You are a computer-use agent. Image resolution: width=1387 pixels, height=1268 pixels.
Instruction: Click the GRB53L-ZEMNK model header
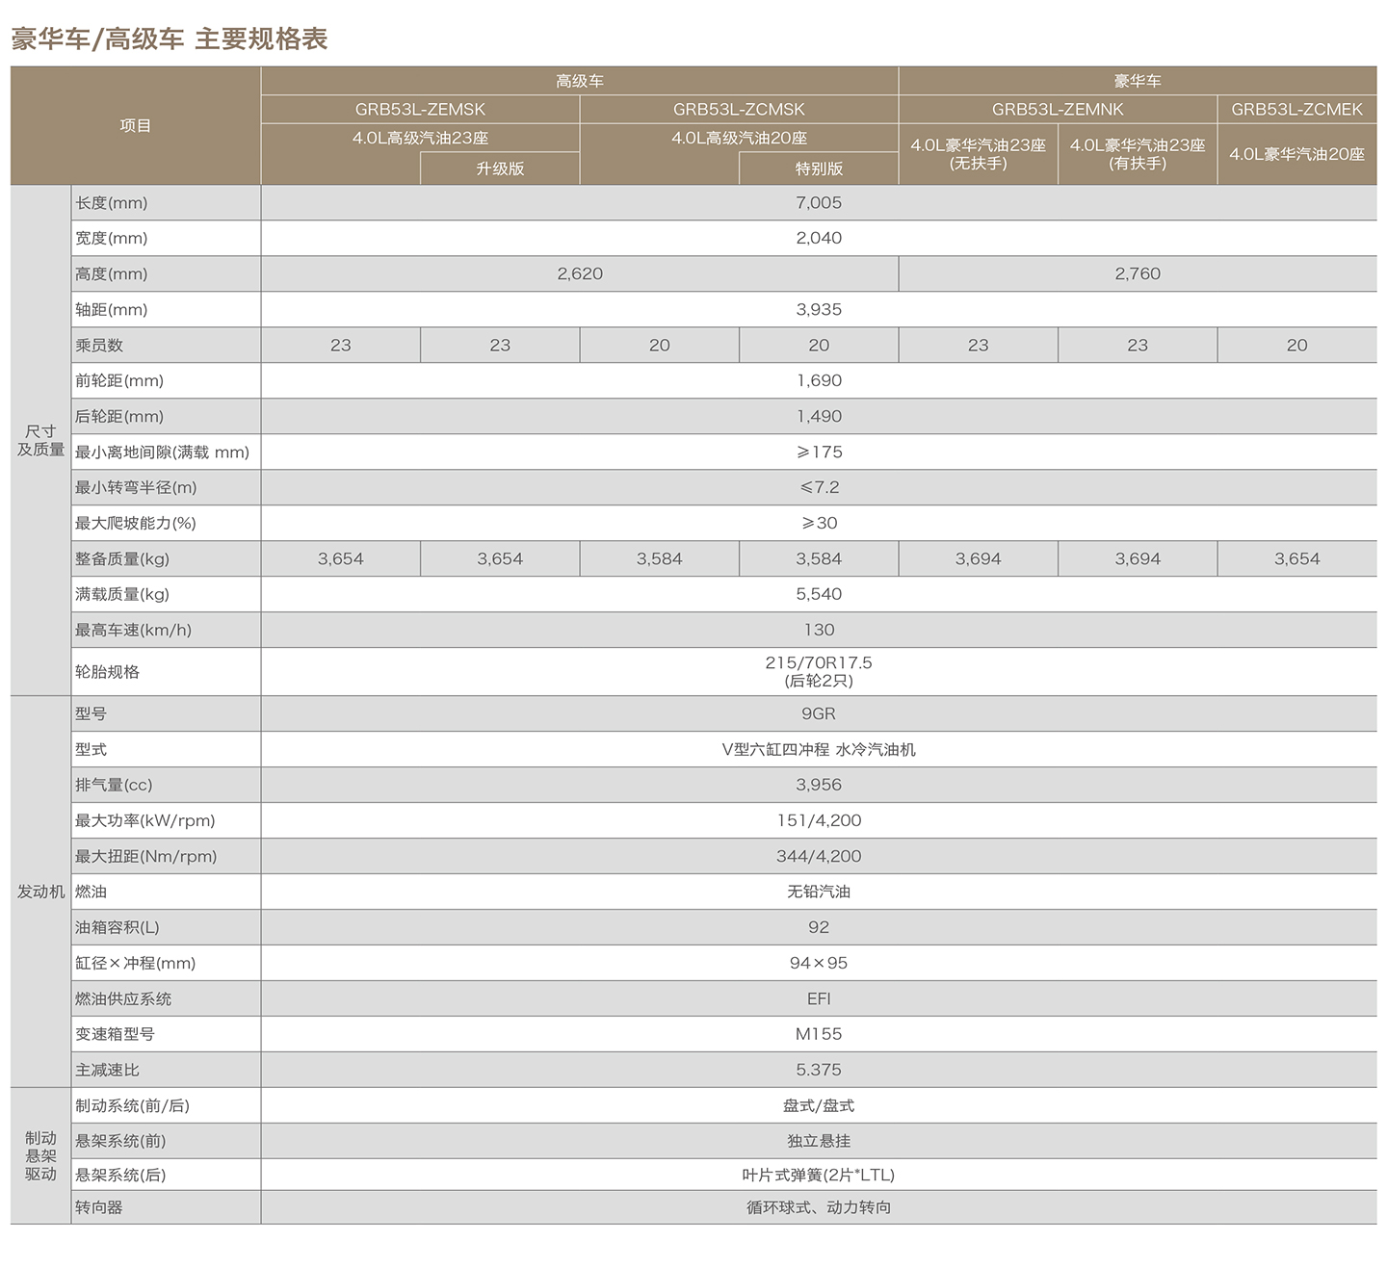coord(1058,109)
